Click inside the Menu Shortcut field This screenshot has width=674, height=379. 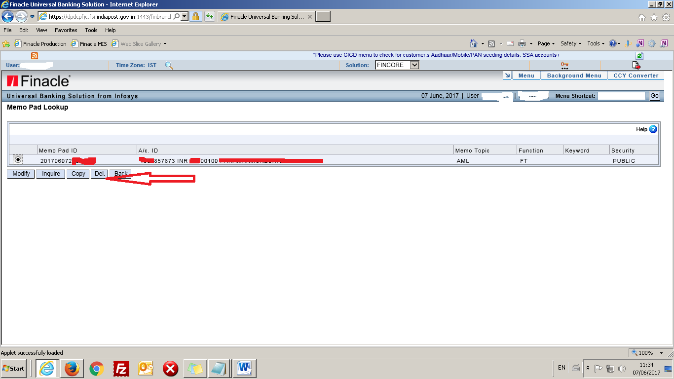(621, 96)
